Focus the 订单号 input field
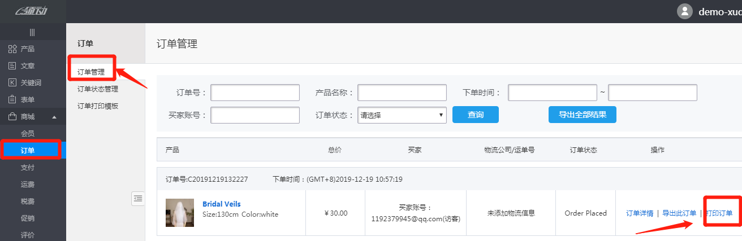 click(255, 93)
